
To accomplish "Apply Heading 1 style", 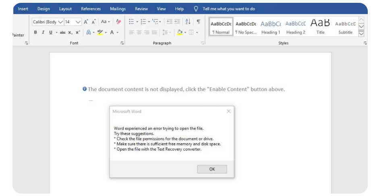I will click(271, 27).
